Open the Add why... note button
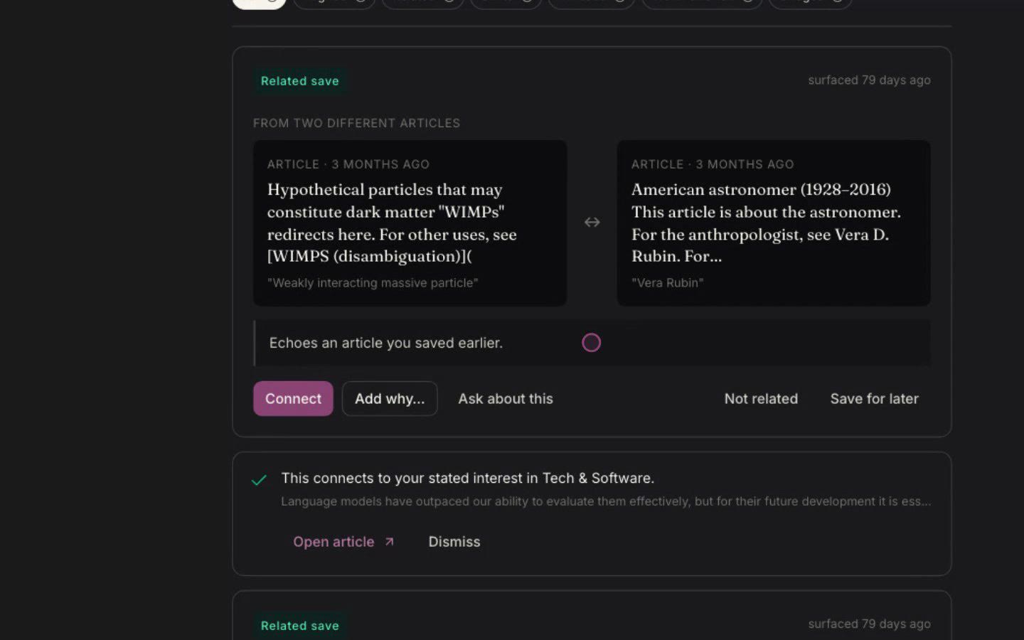 click(390, 399)
